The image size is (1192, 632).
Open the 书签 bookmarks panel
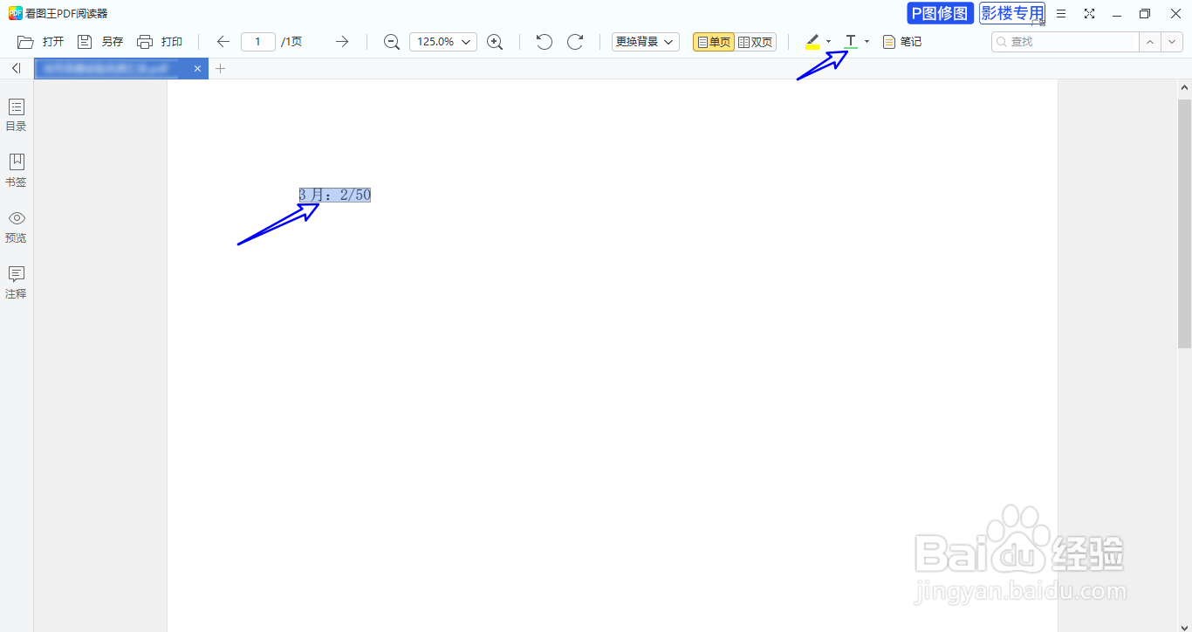(x=16, y=171)
